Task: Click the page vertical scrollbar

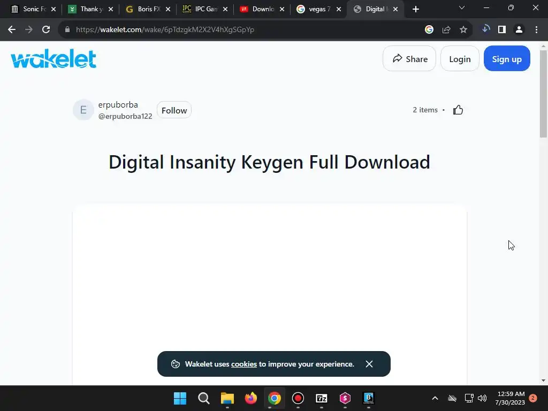Action: tap(543, 94)
